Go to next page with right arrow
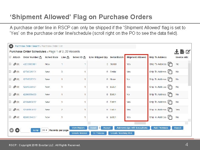Image resolution: width=200 pixels, height=150 pixels. tap(17, 130)
